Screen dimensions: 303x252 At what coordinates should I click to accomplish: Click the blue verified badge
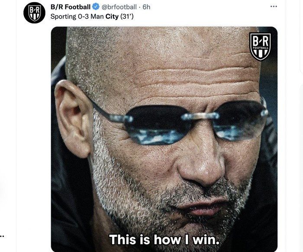(96, 7)
